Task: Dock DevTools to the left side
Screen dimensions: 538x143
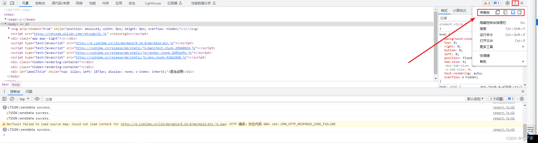Action: tap(505, 12)
